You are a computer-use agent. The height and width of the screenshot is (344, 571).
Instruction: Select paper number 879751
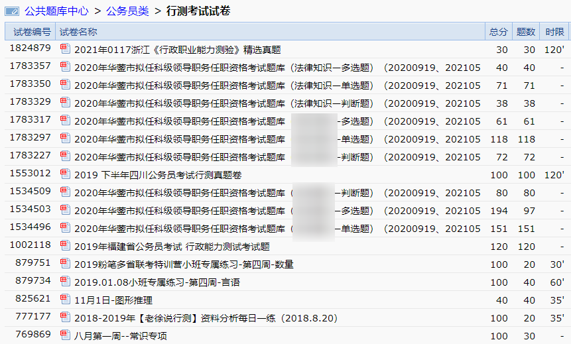point(32,262)
